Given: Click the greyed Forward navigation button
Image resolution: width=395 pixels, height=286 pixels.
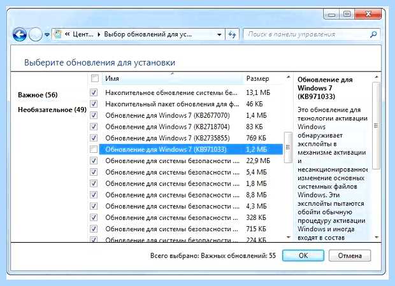Looking at the screenshot, I should point(35,34).
